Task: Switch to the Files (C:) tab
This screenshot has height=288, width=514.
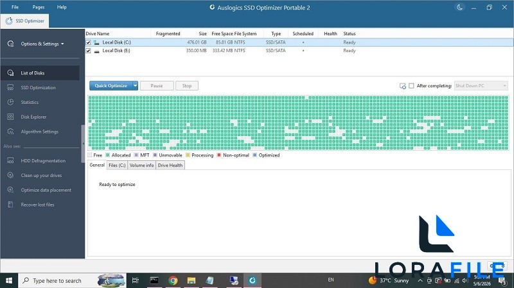Action: pos(117,165)
